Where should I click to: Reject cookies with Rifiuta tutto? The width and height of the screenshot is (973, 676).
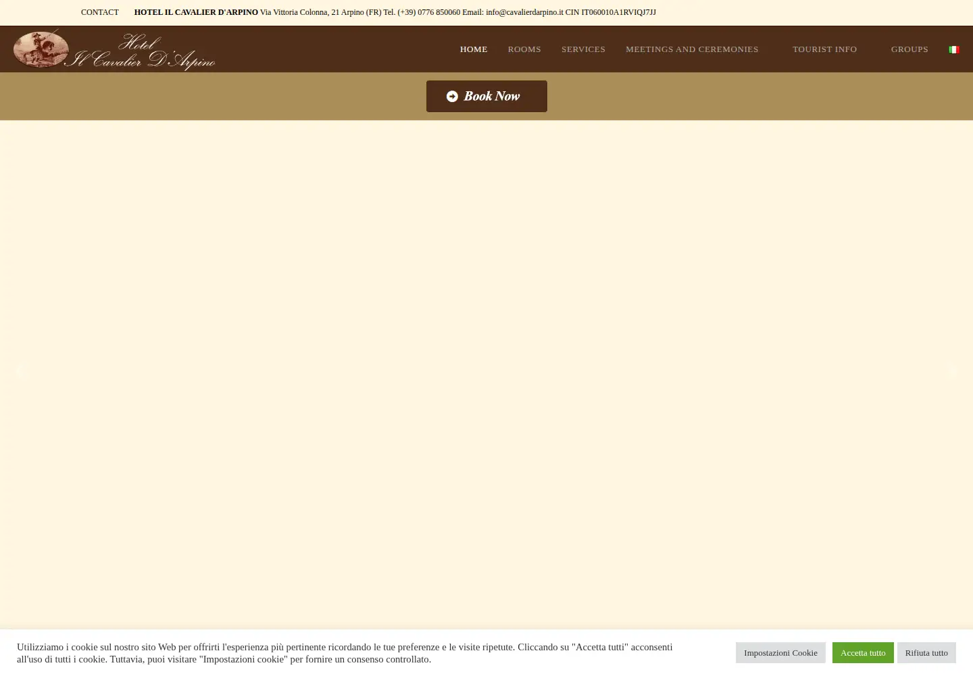coord(926,652)
